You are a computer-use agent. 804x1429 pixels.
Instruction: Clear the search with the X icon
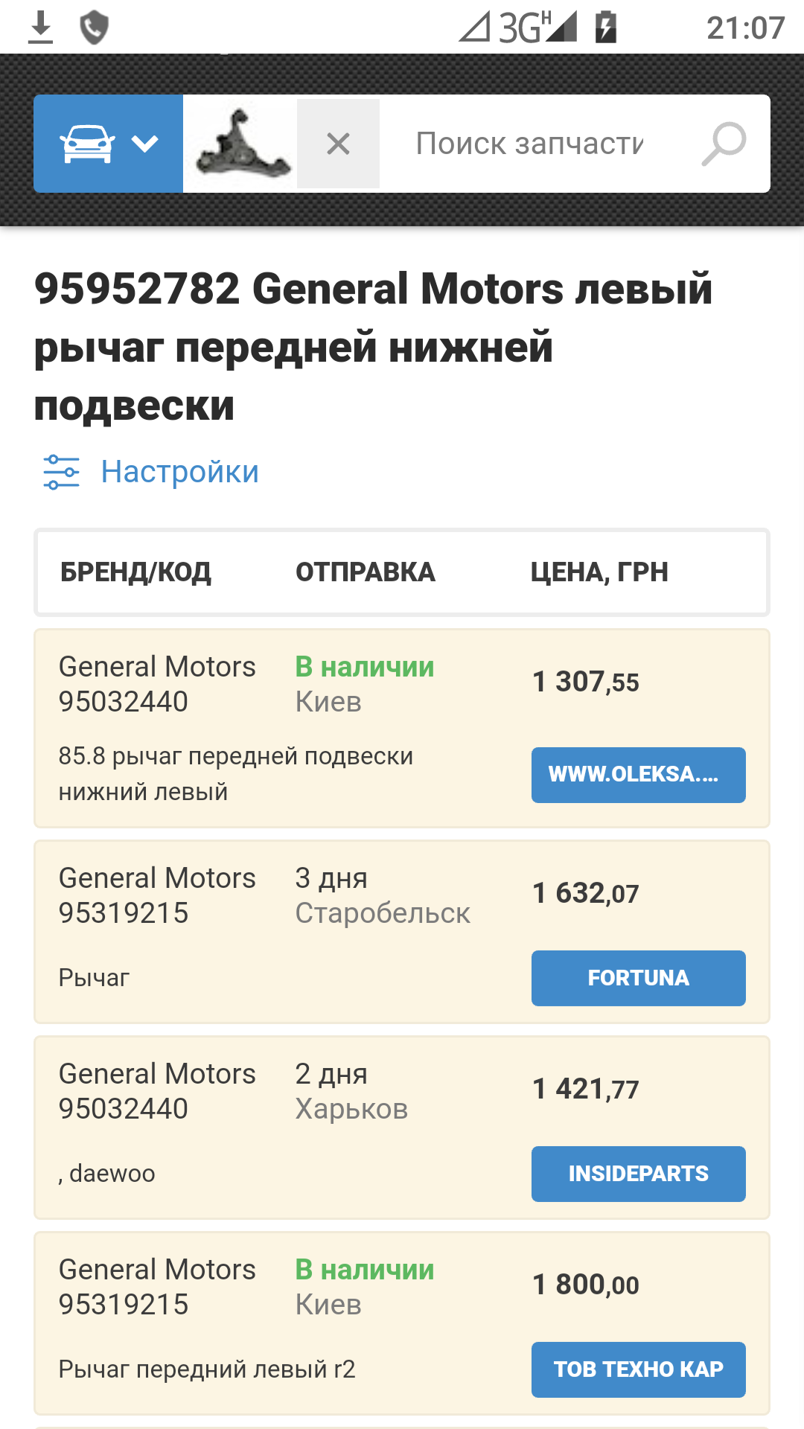339,143
